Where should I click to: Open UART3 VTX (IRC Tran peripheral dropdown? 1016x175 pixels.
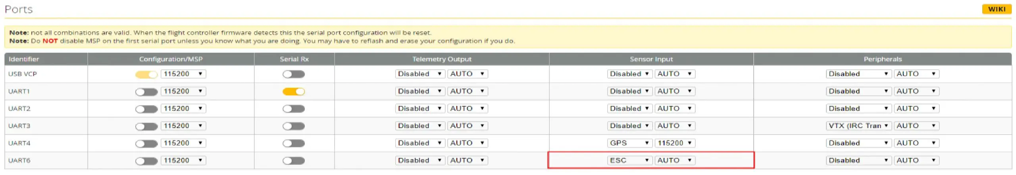859,126
